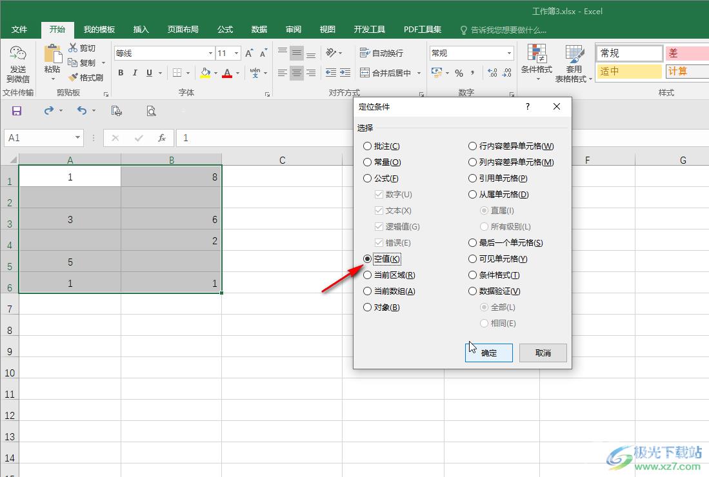Open Format as Table (套用表格格式) menu
Screen dimensions: 709x477
click(x=573, y=64)
